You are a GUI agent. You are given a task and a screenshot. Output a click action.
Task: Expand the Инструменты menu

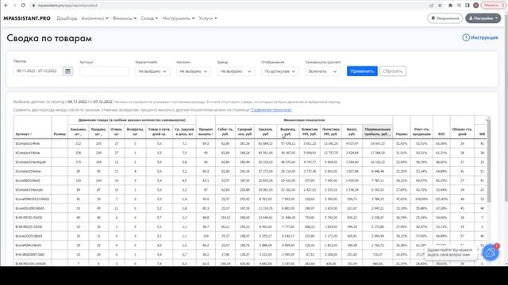tap(179, 18)
